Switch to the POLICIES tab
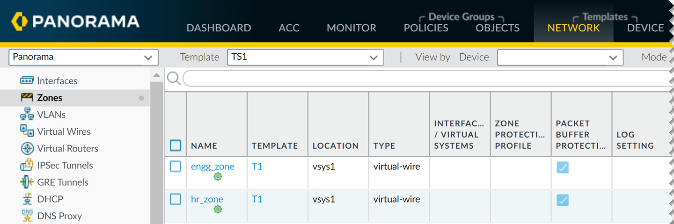 tap(426, 28)
